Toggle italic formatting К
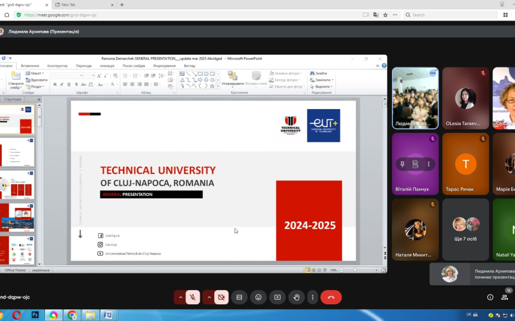 click(62, 85)
